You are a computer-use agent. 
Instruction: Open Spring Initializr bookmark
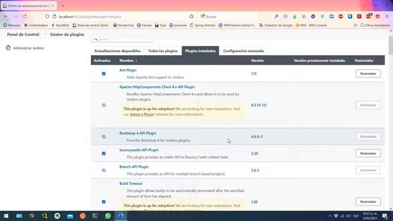click(x=203, y=25)
